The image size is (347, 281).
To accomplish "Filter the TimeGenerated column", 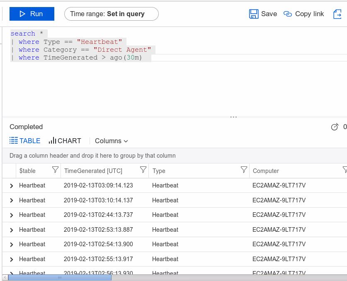I will 143,170.
